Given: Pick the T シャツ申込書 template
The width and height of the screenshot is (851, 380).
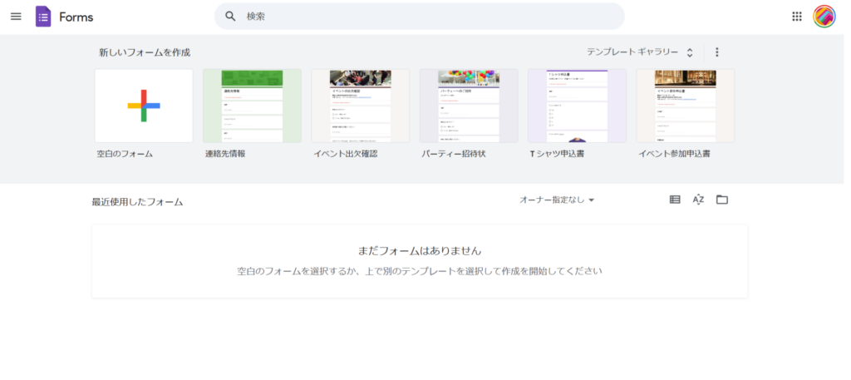Looking at the screenshot, I should (x=577, y=106).
